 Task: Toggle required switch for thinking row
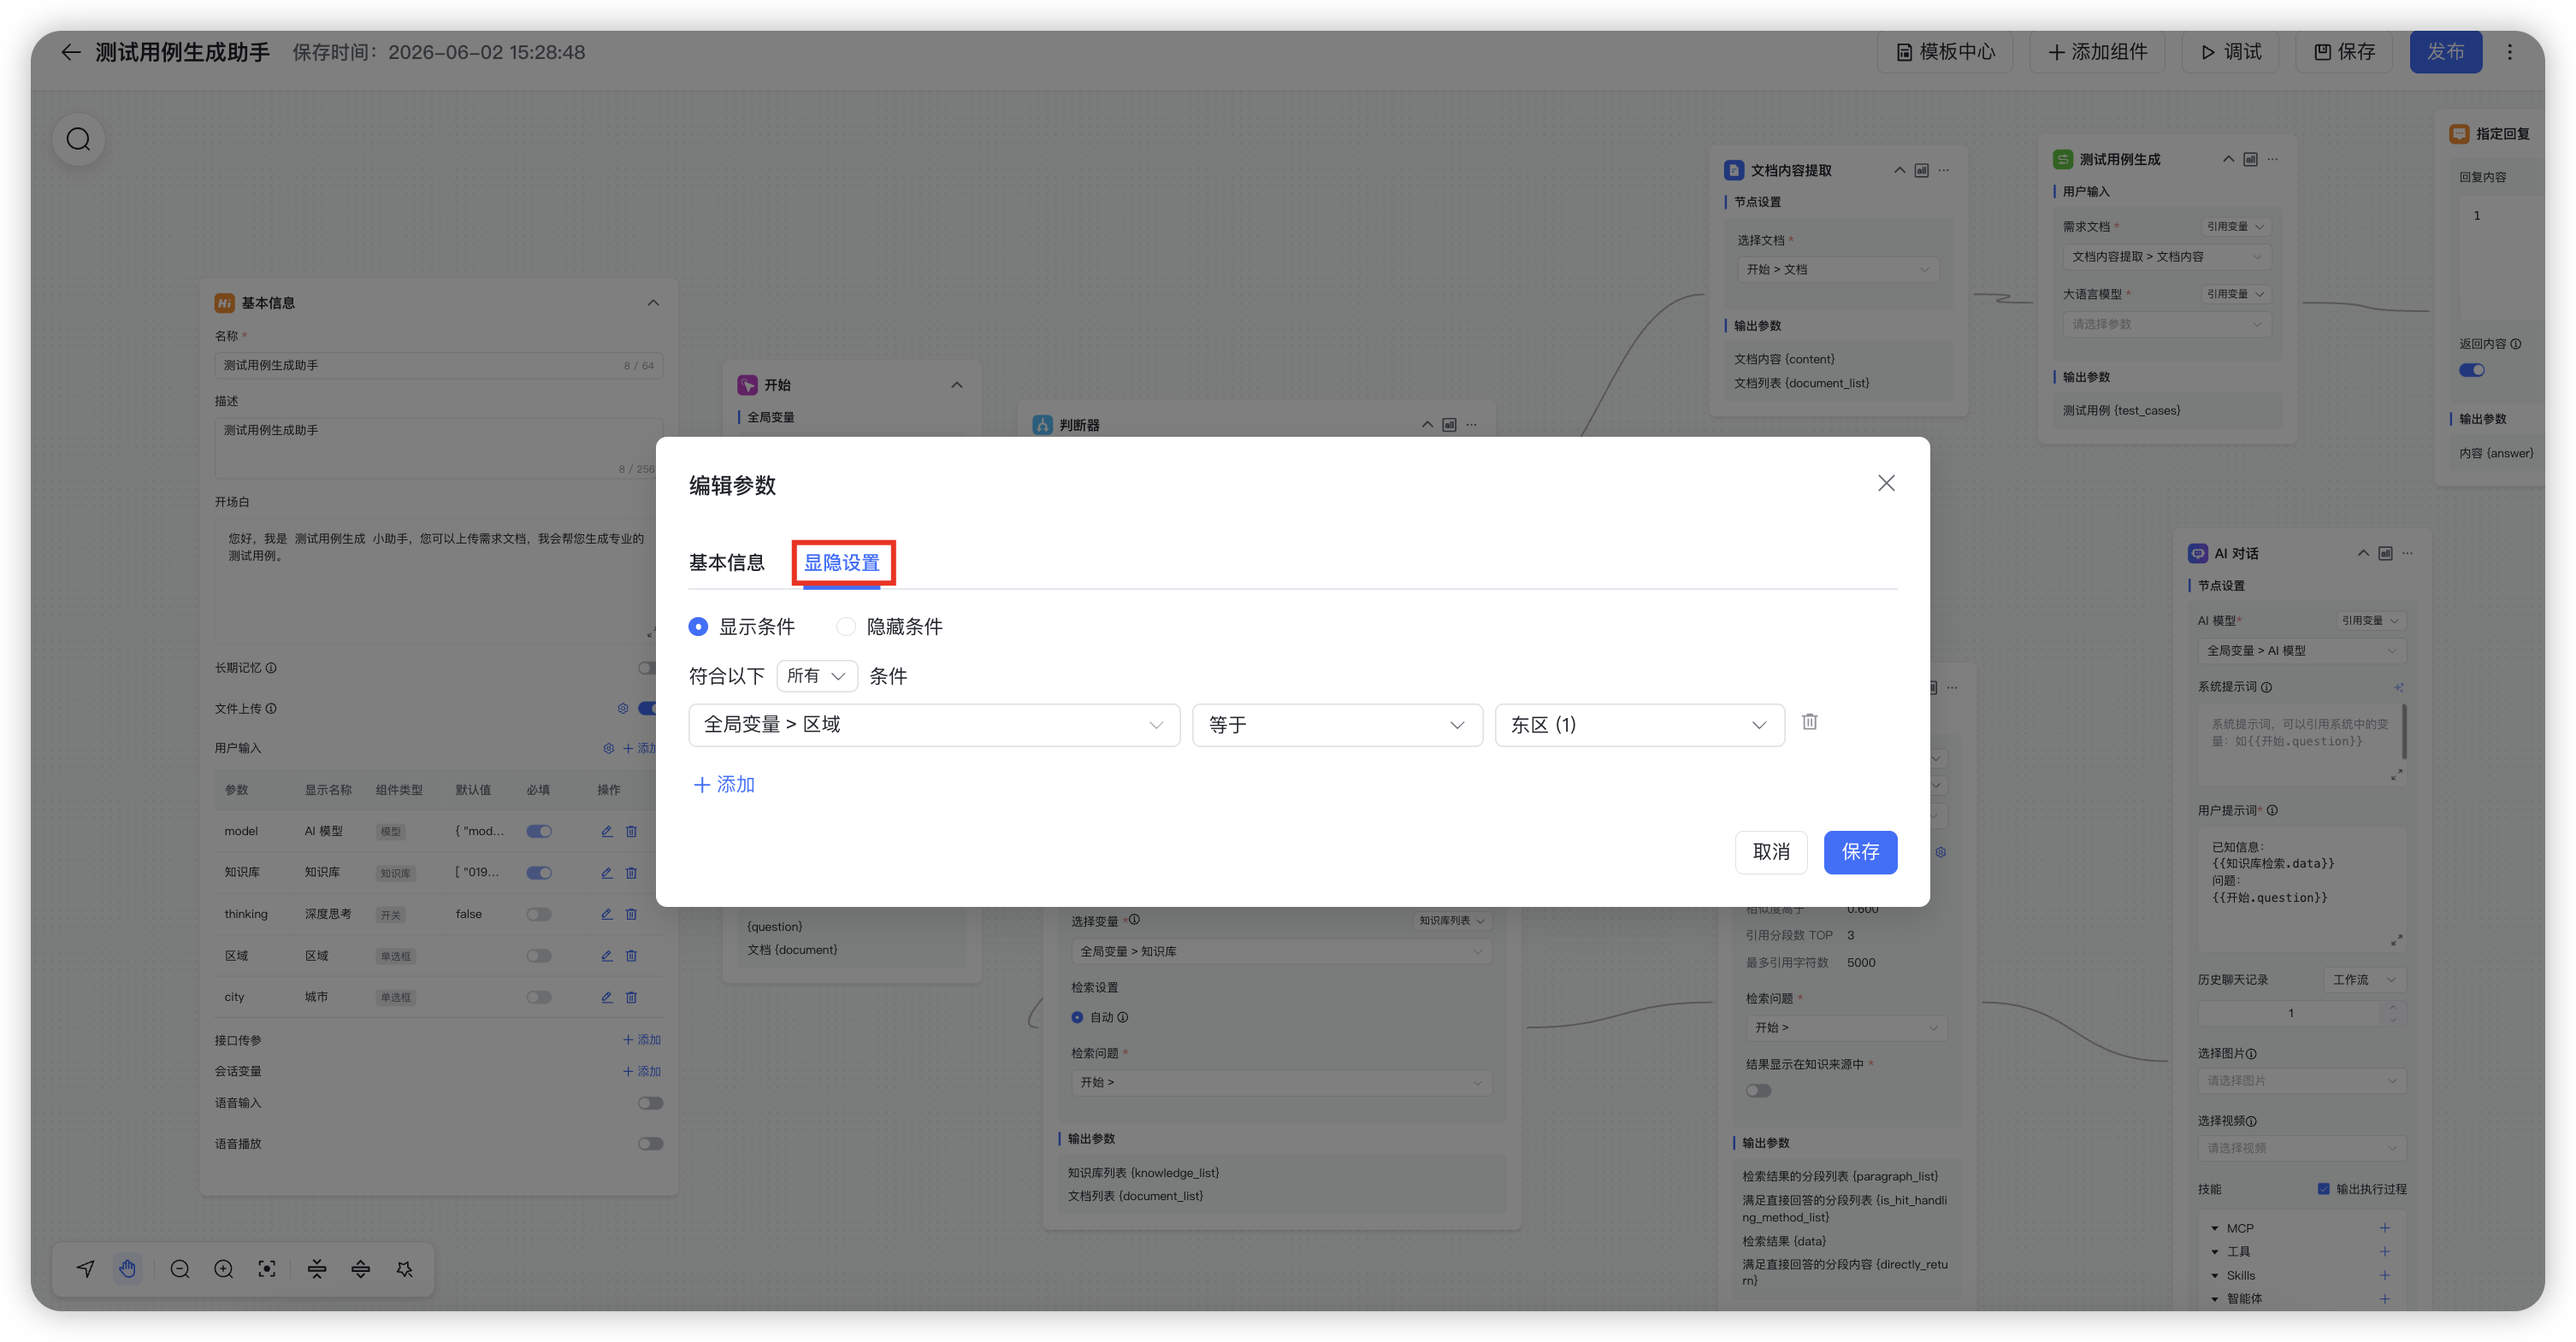539,915
